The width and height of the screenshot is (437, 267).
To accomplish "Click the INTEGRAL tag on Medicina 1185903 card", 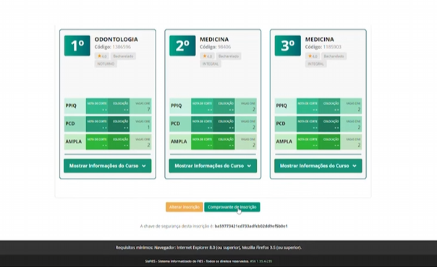I will 315,64.
